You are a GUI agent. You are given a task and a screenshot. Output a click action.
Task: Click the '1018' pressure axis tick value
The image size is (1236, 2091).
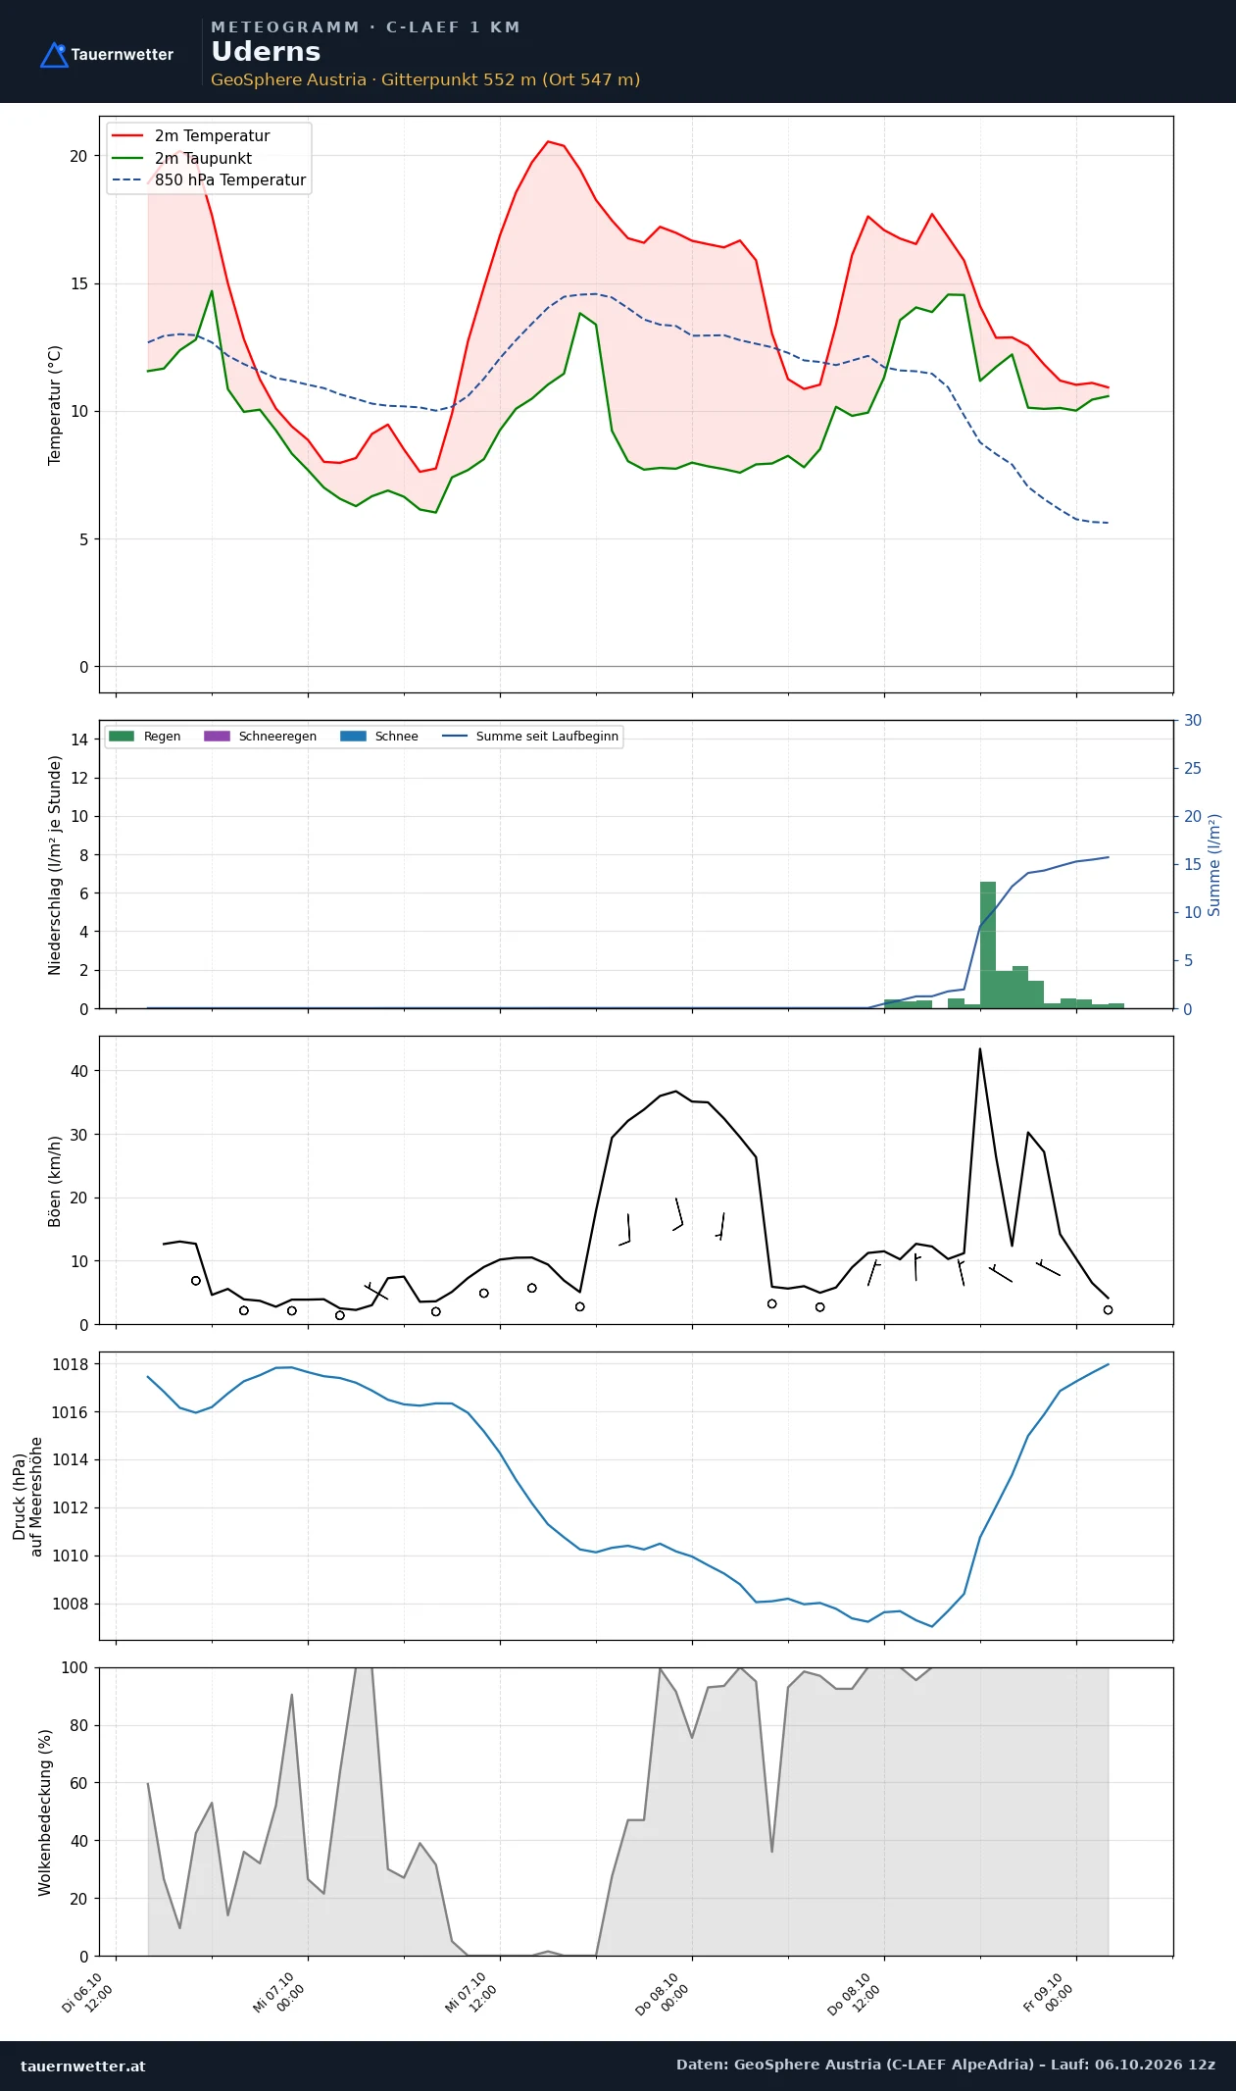click(x=70, y=1364)
